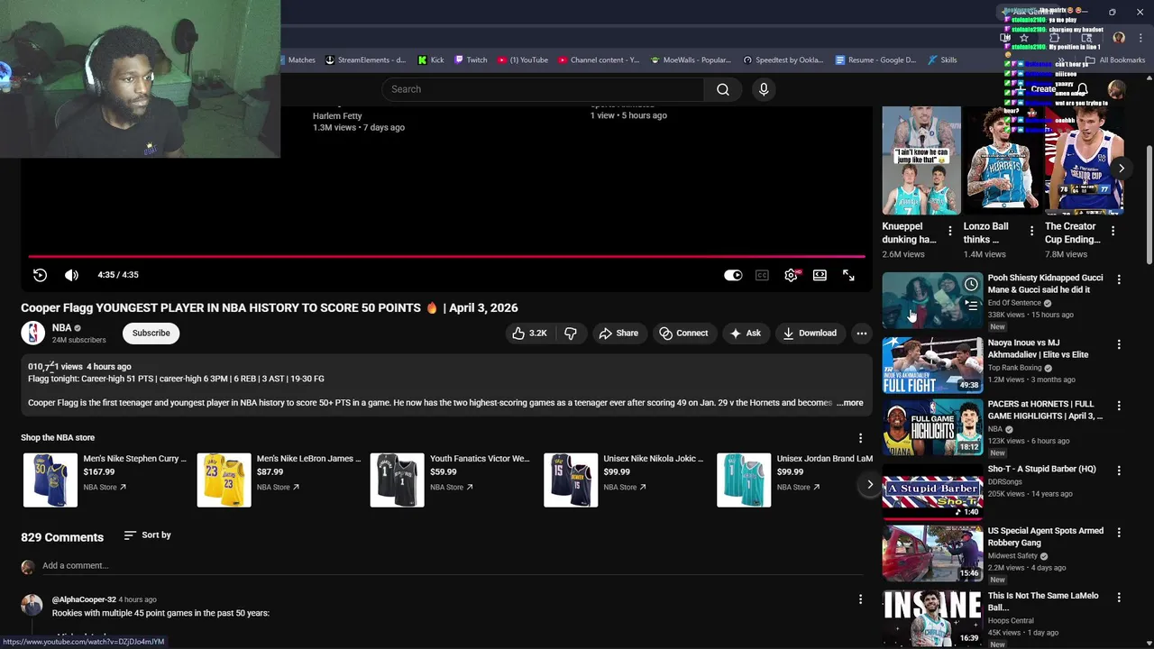Open The Creator Cup Ending Short options
This screenshot has width=1154, height=649.
click(x=1113, y=232)
